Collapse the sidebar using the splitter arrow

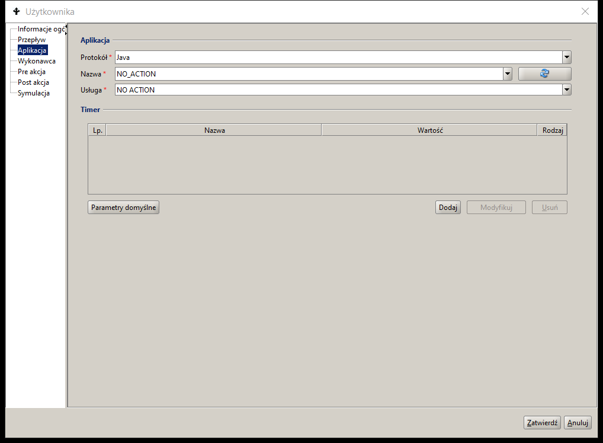(66, 26)
